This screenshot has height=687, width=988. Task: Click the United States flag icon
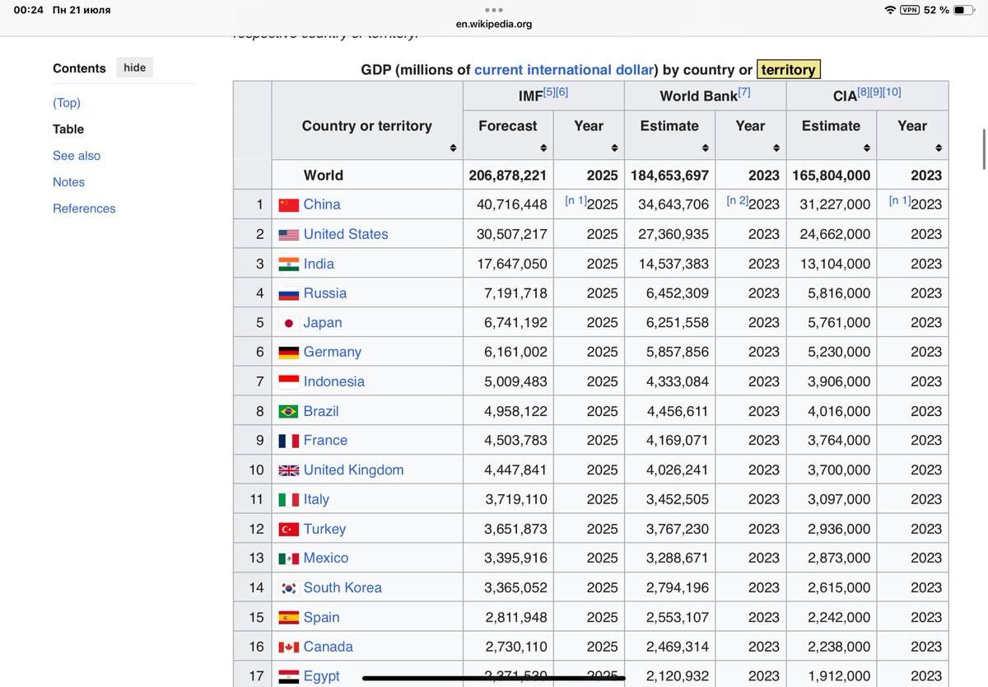[288, 235]
